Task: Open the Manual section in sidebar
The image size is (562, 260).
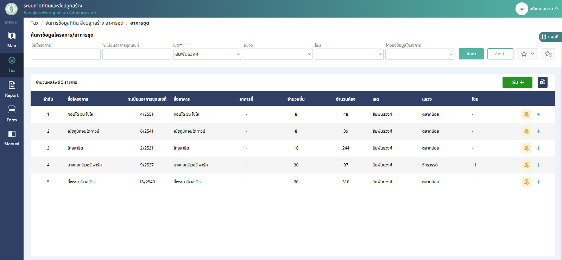Action: (12, 138)
